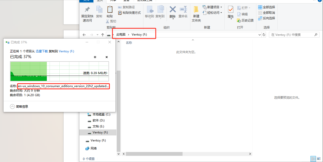Go up one folder level with the up arrow

point(103,35)
